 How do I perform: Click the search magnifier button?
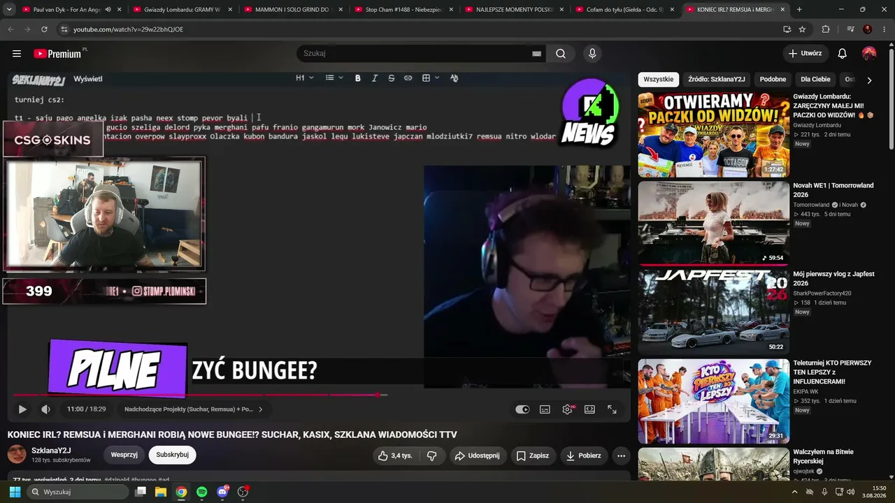(x=561, y=54)
